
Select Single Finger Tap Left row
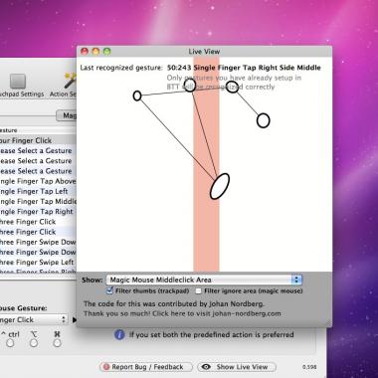tap(38, 191)
